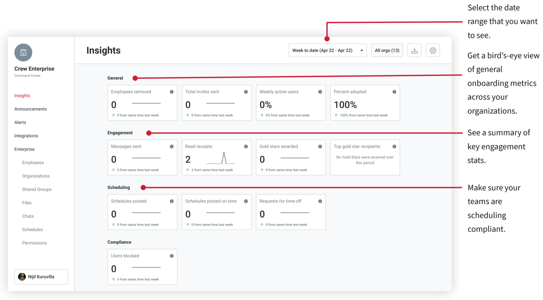543x300 pixels.
Task: Open Alerts in the sidebar
Action: tap(20, 122)
